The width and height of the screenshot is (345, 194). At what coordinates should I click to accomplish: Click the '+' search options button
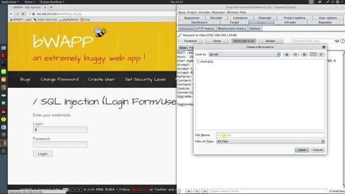(197, 191)
